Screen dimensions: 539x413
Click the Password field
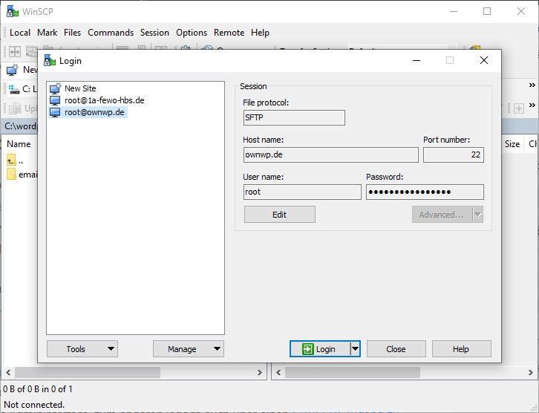425,192
